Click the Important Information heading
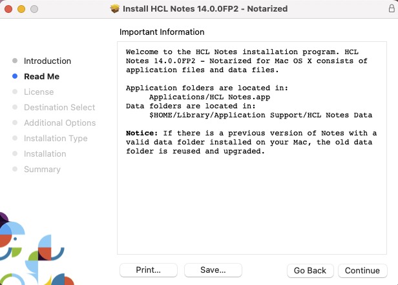The height and width of the screenshot is (285, 398). tap(162, 32)
